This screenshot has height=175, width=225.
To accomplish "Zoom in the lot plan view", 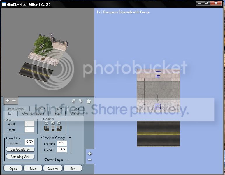I will 90,153.
